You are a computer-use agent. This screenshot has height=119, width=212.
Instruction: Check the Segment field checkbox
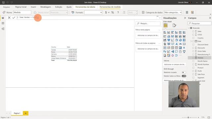(x=193, y=78)
